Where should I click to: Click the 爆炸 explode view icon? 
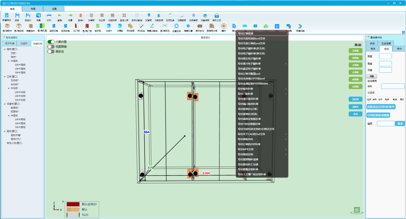224,26
